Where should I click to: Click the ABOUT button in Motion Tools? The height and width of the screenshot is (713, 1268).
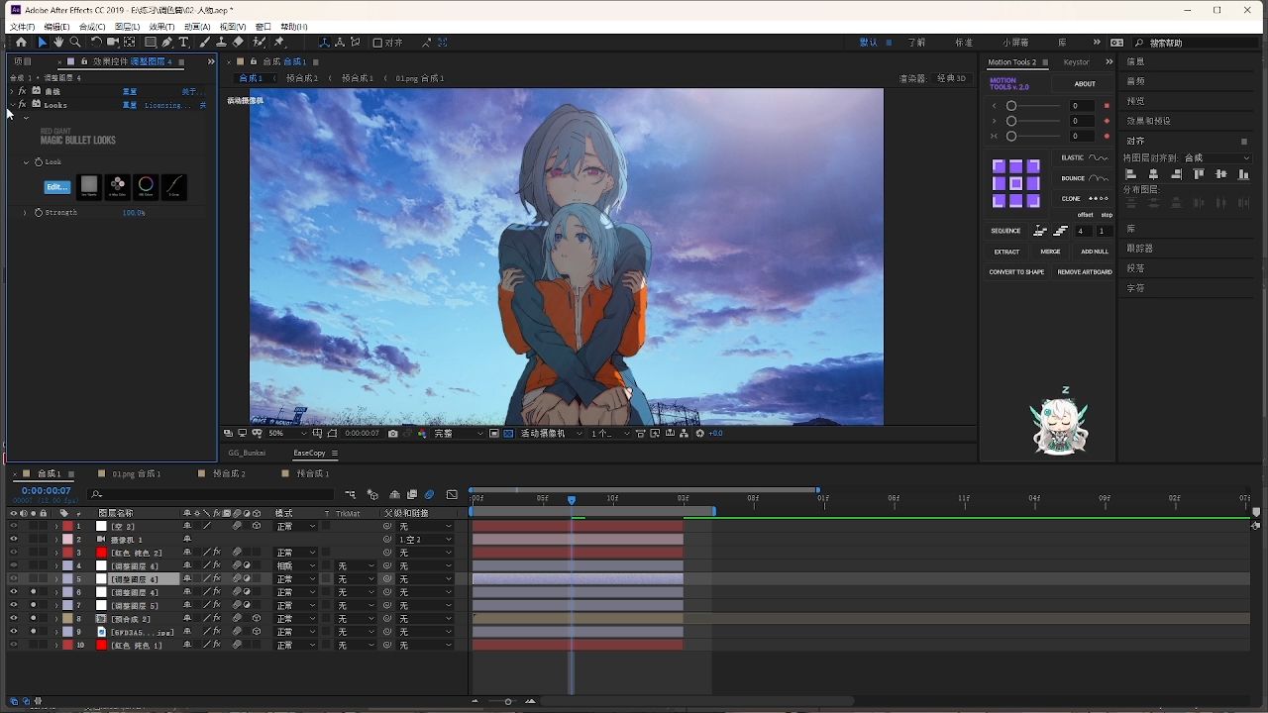tap(1085, 84)
